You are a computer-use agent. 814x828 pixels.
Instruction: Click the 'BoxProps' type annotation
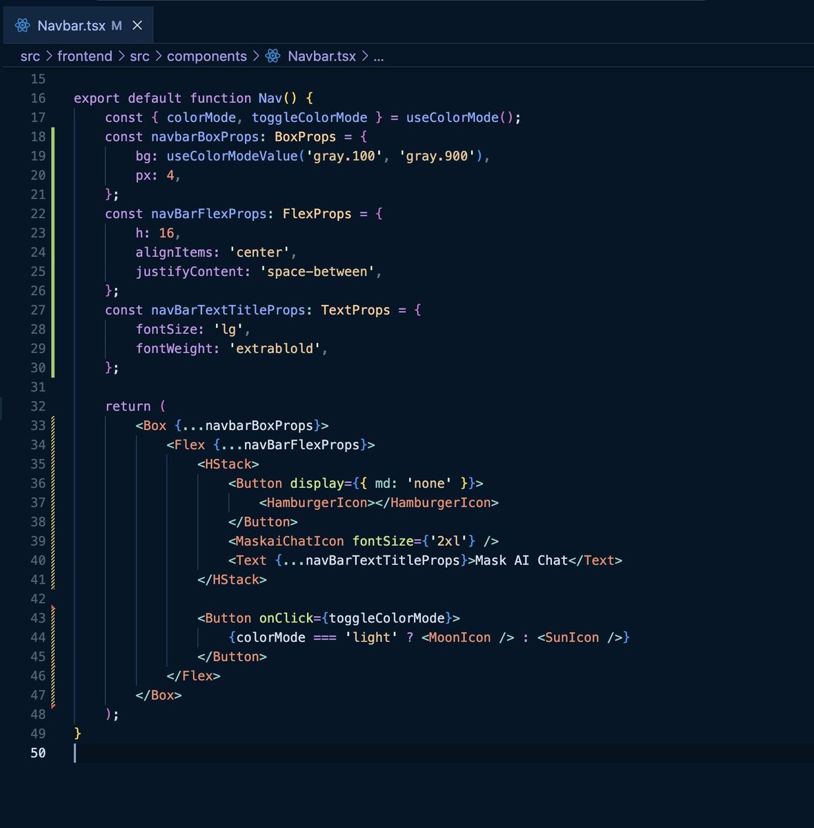click(306, 137)
